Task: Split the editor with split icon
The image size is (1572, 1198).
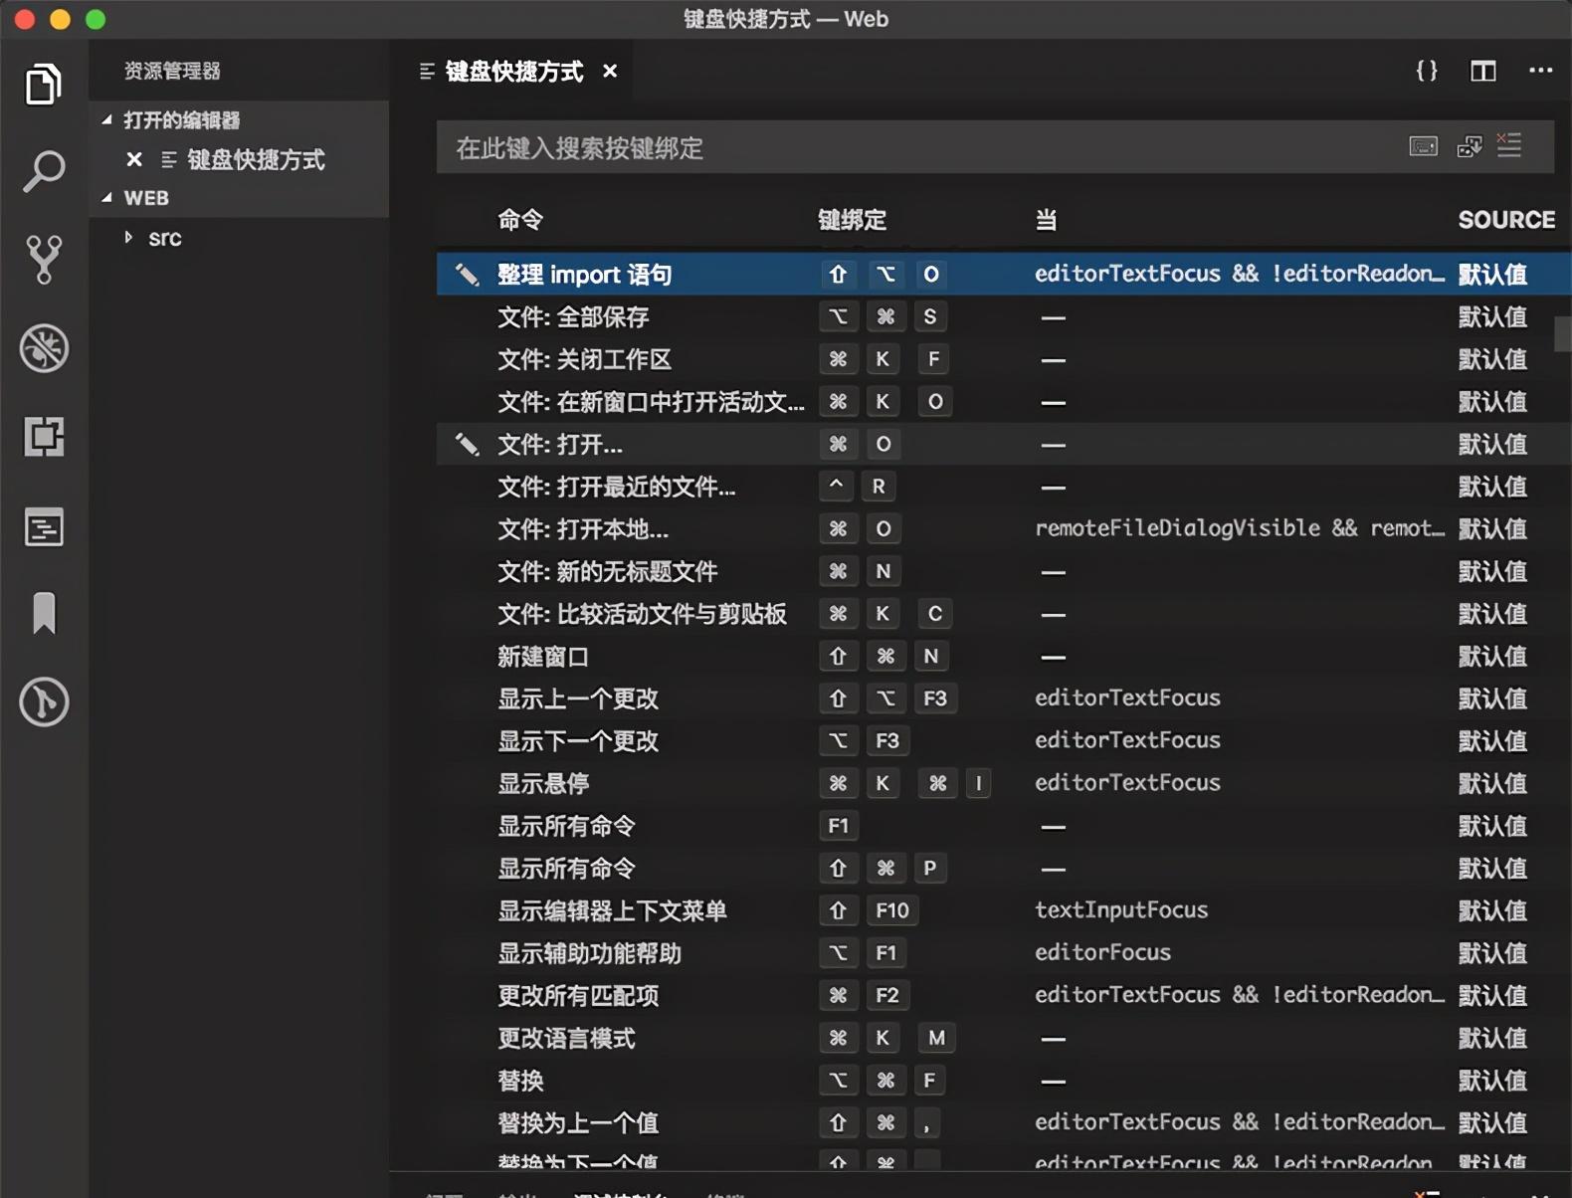Action: pyautogui.click(x=1483, y=71)
